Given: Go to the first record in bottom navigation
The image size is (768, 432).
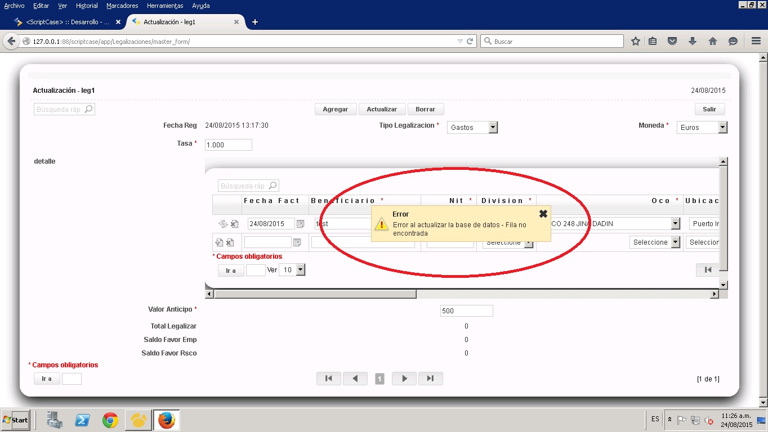Looking at the screenshot, I should [329, 379].
